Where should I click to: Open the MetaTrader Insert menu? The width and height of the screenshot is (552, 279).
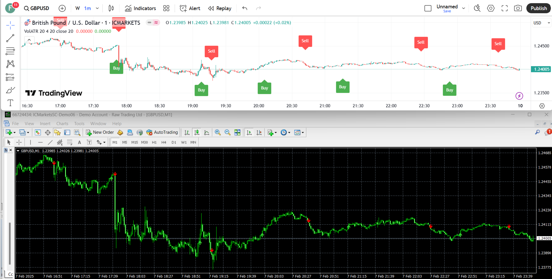tap(45, 124)
